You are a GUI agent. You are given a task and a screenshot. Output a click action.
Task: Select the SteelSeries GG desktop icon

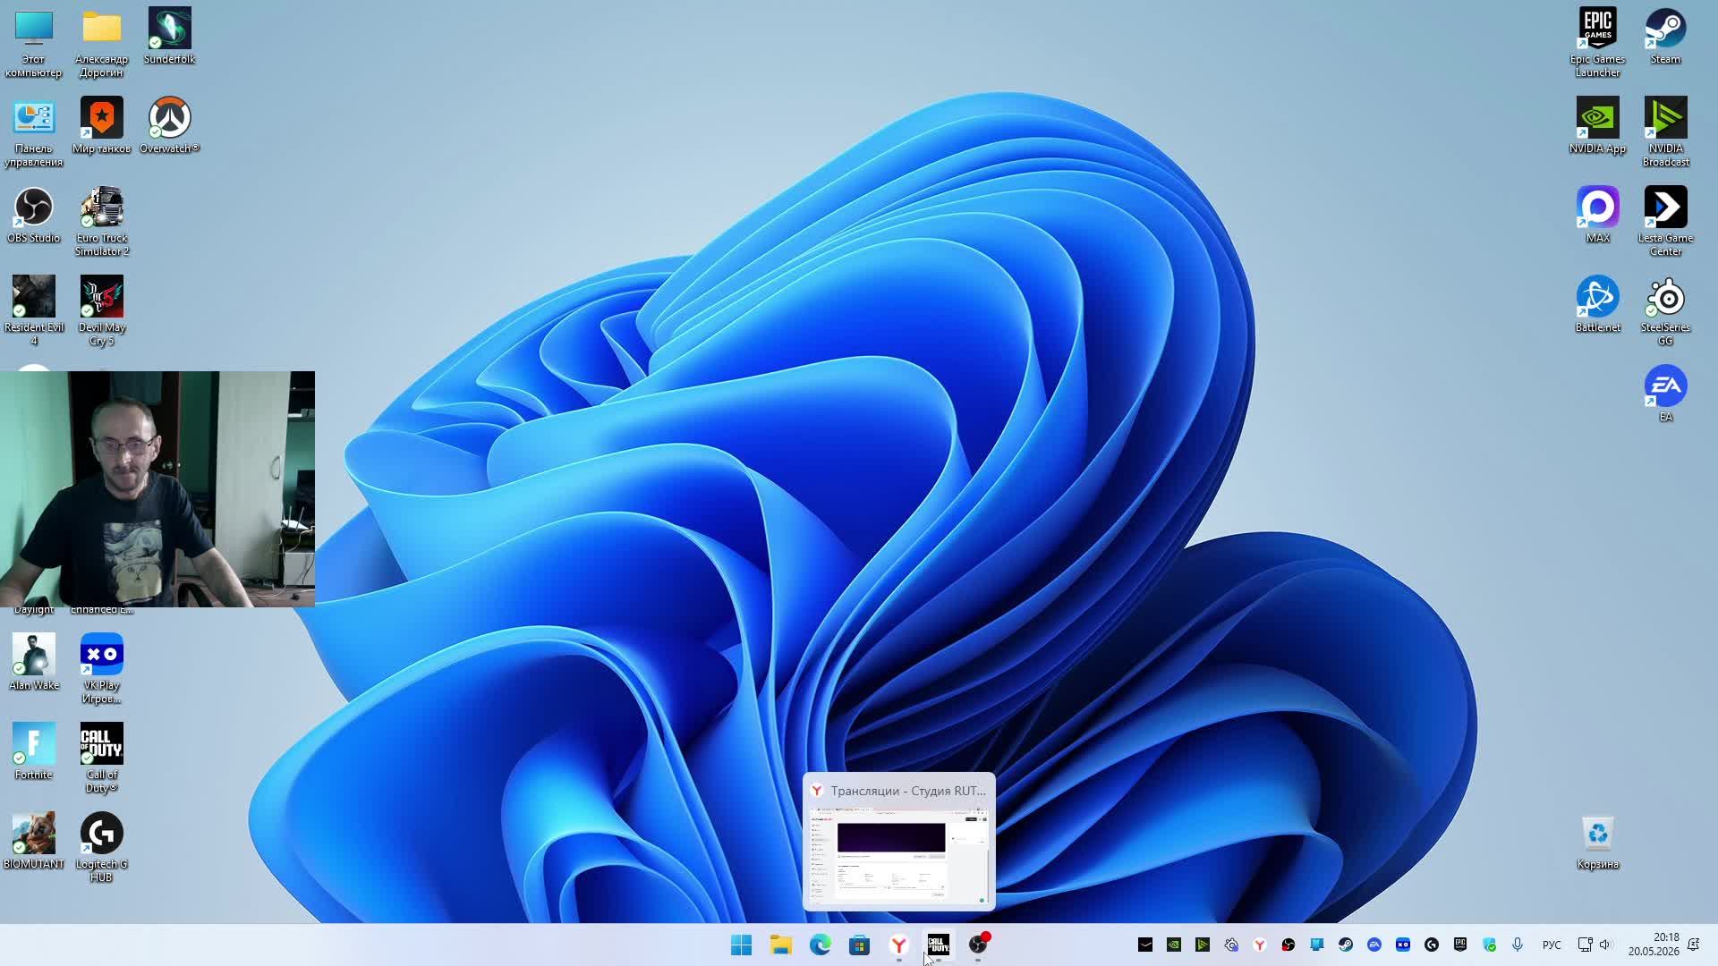coord(1665,310)
